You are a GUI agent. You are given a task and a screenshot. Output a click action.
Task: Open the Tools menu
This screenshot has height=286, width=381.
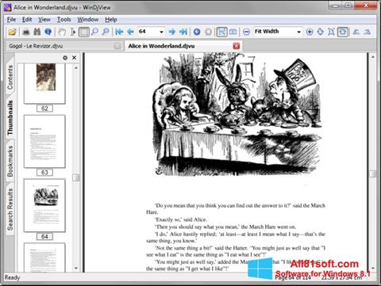pos(64,20)
